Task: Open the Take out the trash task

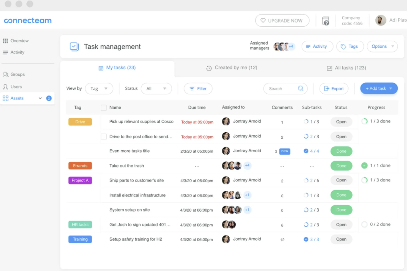Action: coord(127,166)
